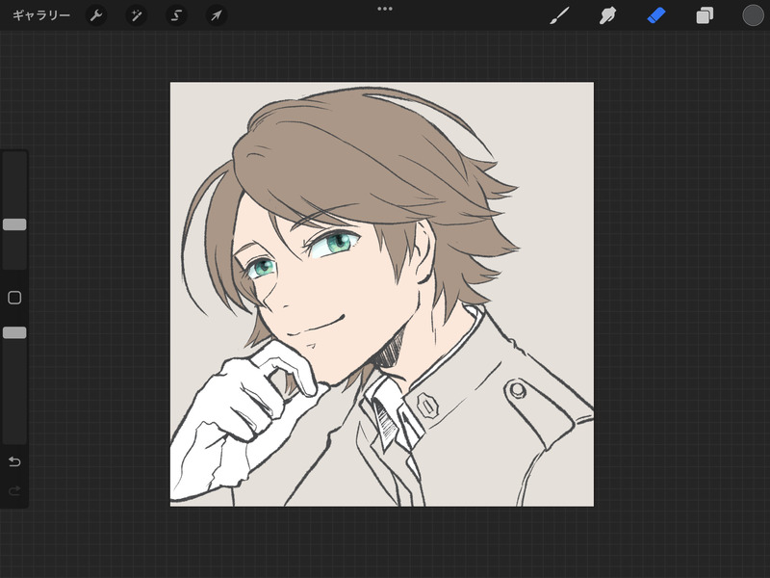Open the Adjustments magic wand menu
The width and height of the screenshot is (770, 578).
[x=136, y=15]
